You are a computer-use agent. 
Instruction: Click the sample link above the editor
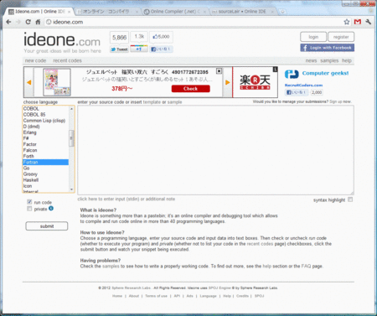click(x=174, y=102)
